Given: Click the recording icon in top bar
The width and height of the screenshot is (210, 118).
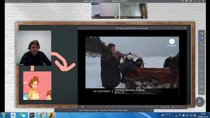Looking at the screenshot, I should (187, 1).
